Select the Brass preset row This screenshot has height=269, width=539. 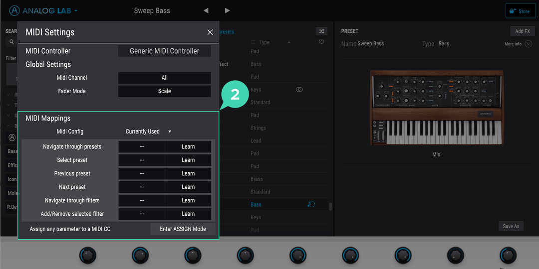[273, 179]
